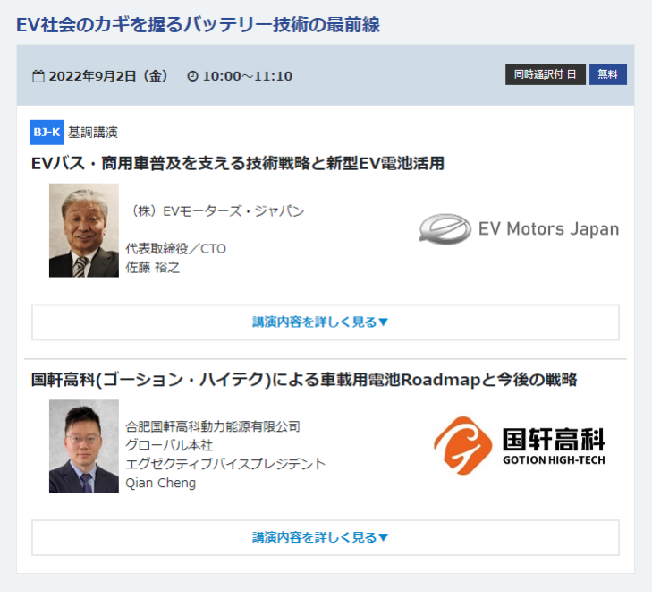Click the グローバル本社 text
Image resolution: width=652 pixels, height=592 pixels.
[169, 445]
